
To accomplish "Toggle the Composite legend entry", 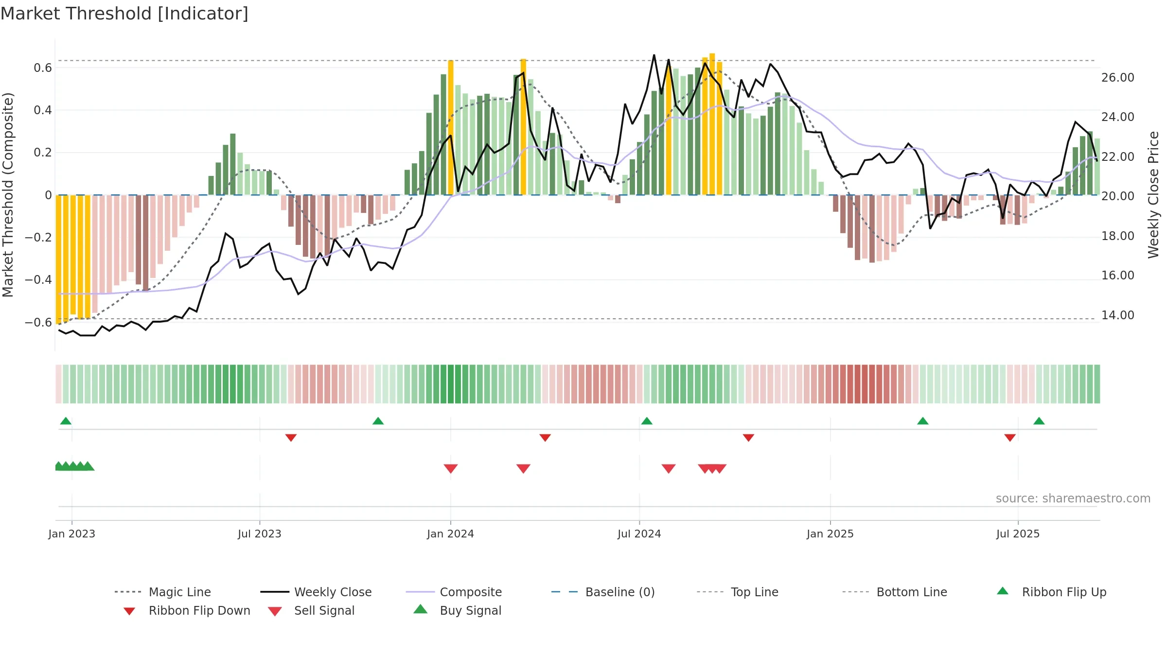I will pyautogui.click(x=454, y=592).
